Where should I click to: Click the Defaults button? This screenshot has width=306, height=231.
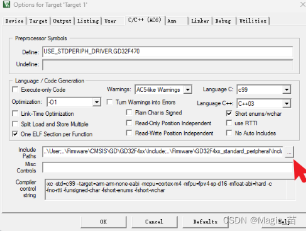point(205,222)
